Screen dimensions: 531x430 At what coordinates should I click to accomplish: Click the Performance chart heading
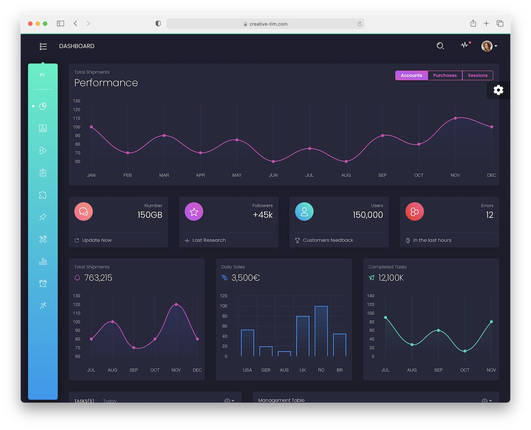pos(106,83)
